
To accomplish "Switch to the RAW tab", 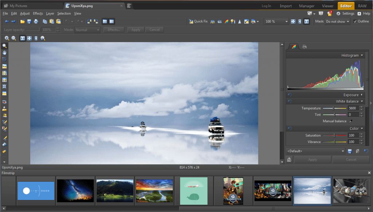I will point(362,6).
